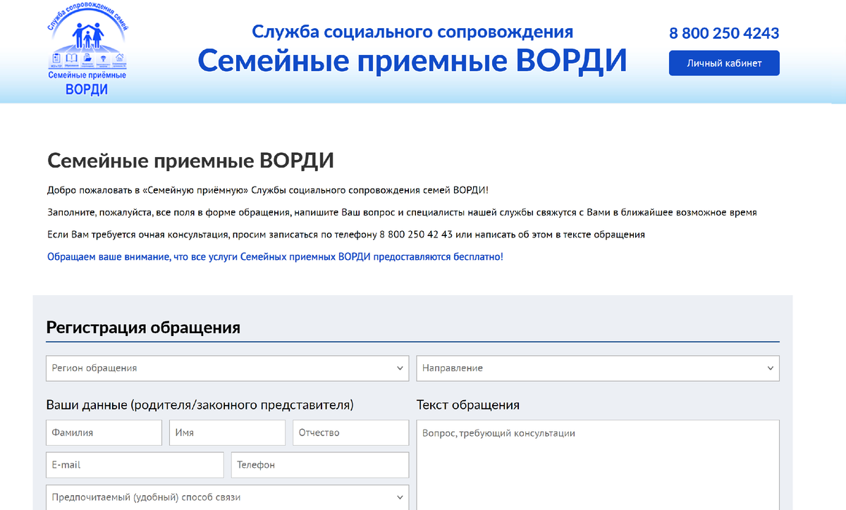Image resolution: width=846 pixels, height=510 pixels.
Task: Click the Текст обращения text area
Action: [x=598, y=465]
